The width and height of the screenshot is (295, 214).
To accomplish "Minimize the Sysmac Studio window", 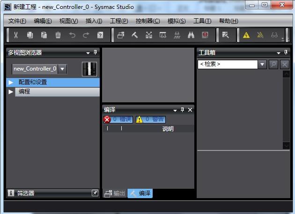I will tap(252, 5).
